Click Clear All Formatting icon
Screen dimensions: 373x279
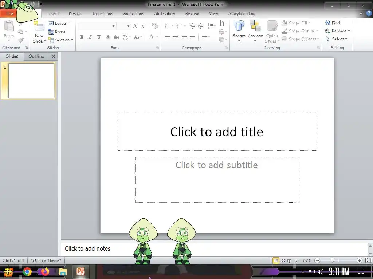(x=155, y=26)
